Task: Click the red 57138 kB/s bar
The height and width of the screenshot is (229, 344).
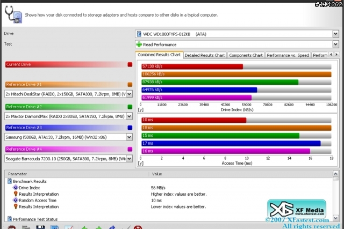Action: coord(192,67)
